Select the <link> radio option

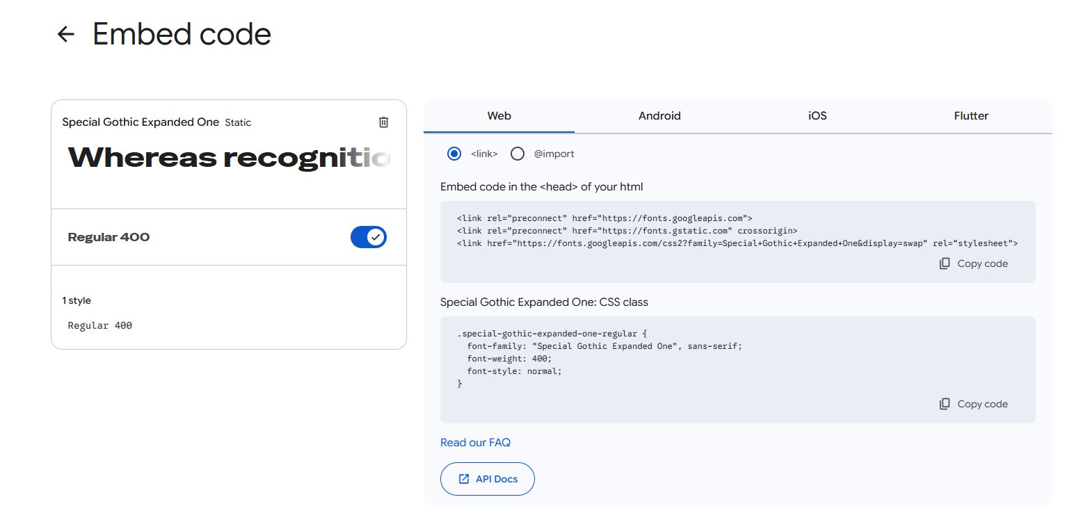(x=454, y=154)
